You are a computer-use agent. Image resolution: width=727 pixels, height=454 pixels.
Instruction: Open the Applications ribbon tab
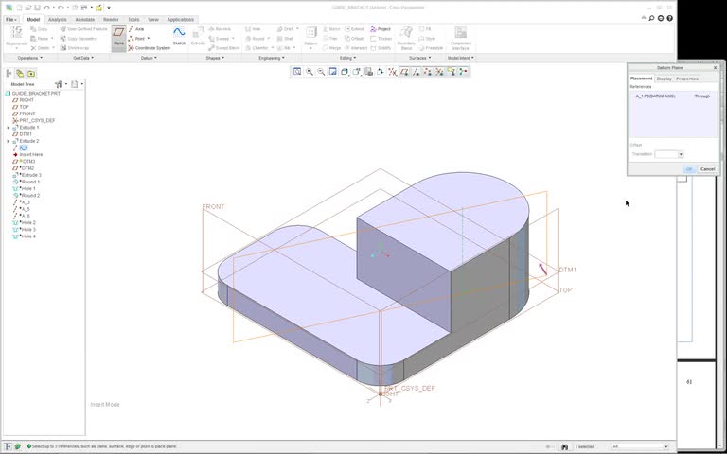(x=181, y=20)
